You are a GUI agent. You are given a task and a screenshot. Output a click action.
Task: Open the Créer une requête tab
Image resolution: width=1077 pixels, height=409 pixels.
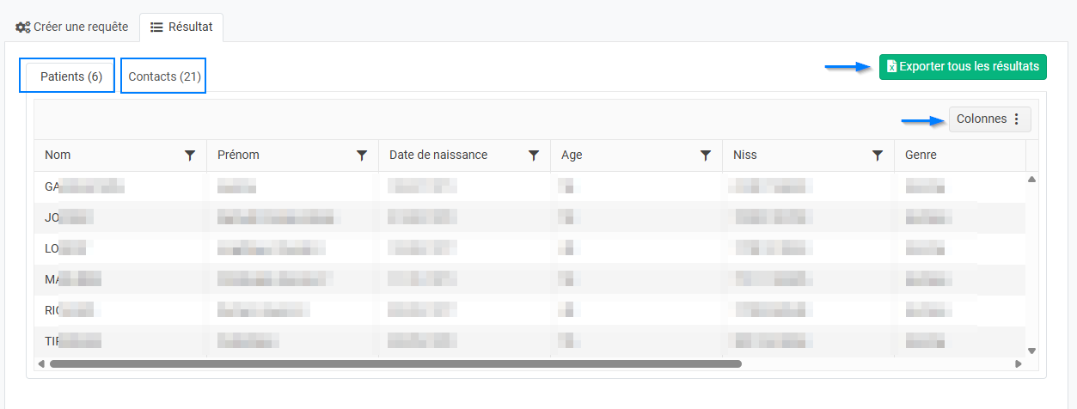[72, 27]
